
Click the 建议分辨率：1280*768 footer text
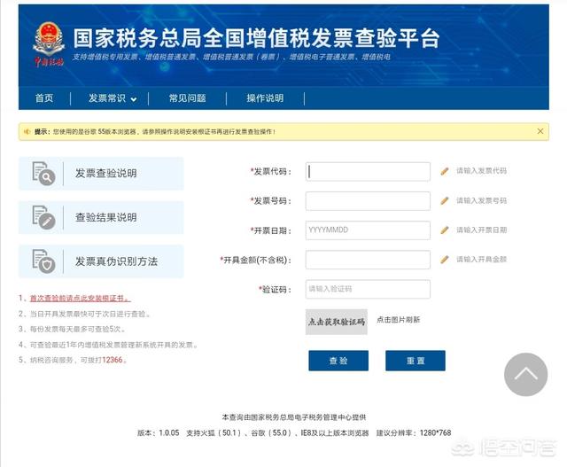click(x=414, y=432)
